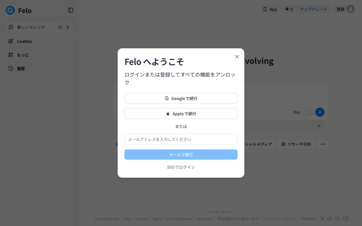The height and width of the screenshot is (226, 362).
Task: Click アップグレード link
Action: point(313,9)
